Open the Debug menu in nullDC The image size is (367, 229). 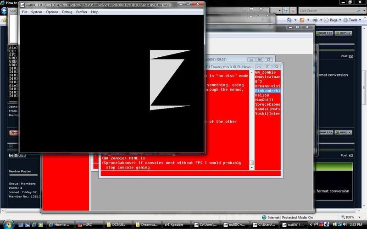67,12
